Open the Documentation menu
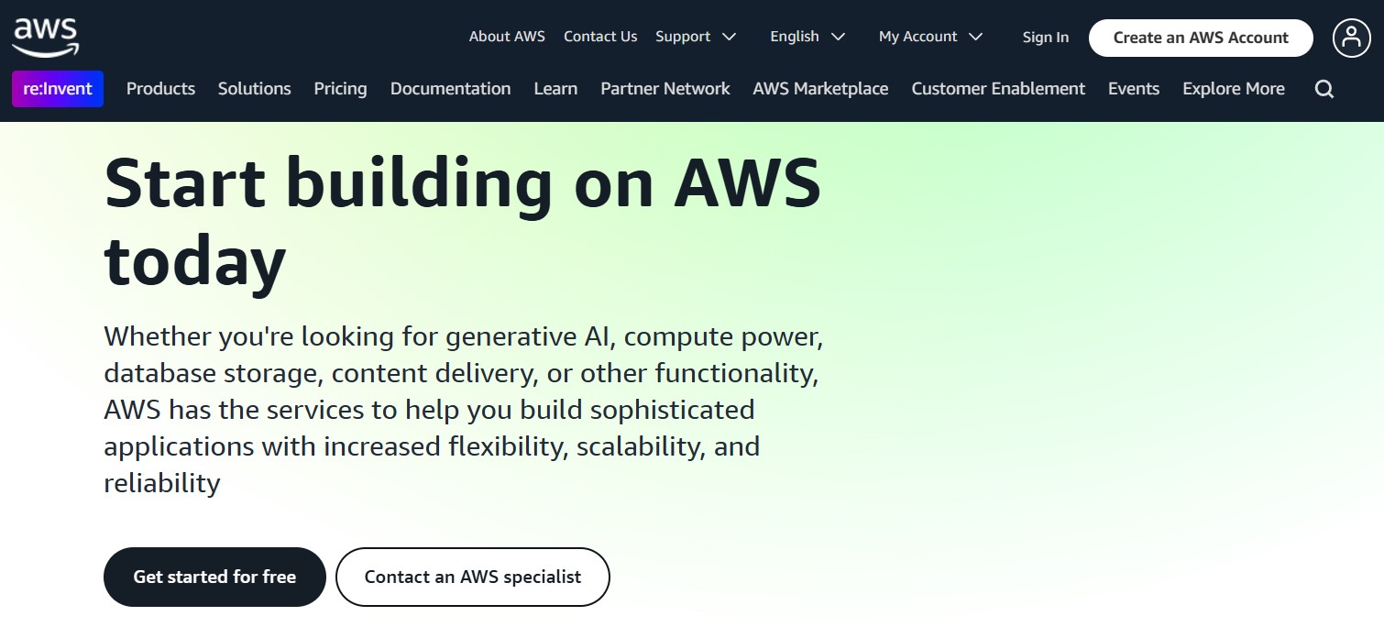This screenshot has height=627, width=1384. coord(450,88)
